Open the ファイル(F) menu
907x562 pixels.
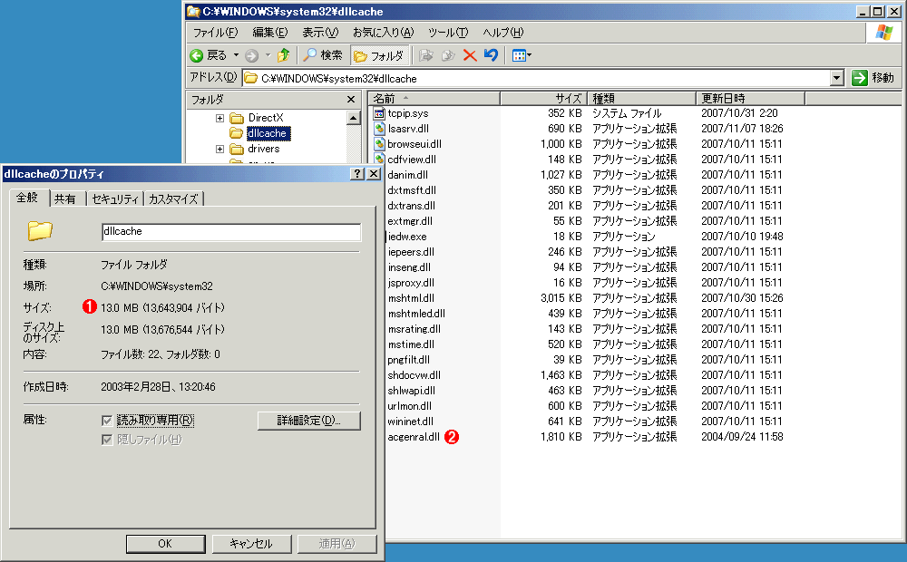pyautogui.click(x=215, y=33)
